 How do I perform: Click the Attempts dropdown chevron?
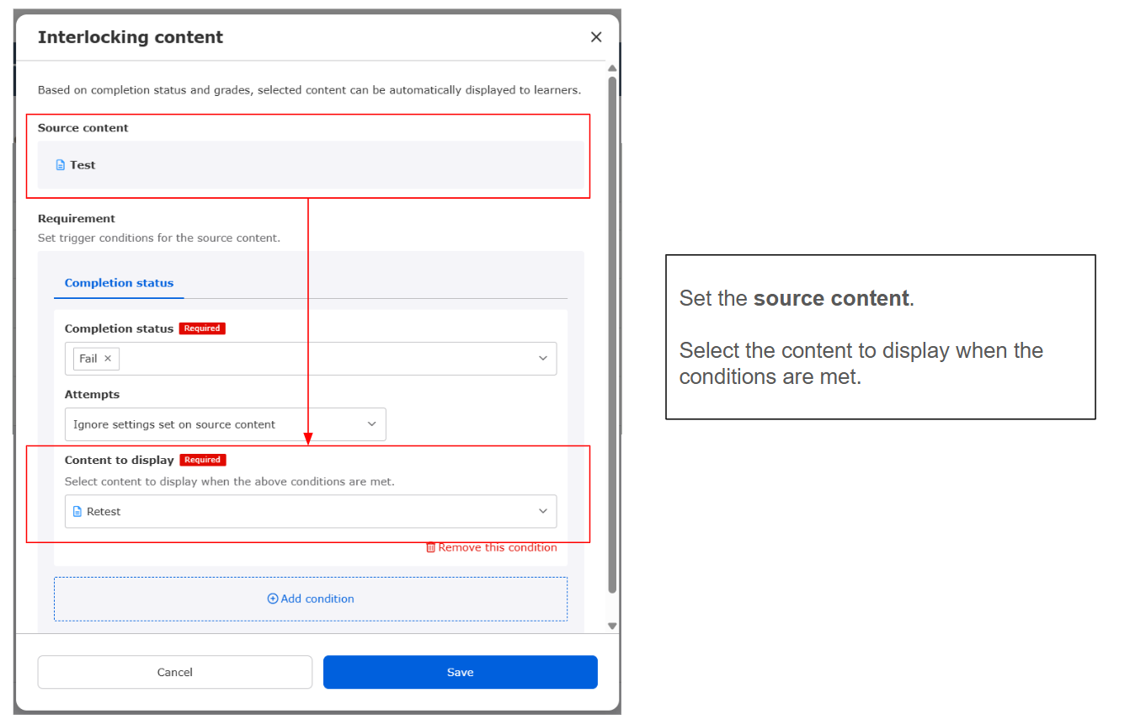click(372, 424)
